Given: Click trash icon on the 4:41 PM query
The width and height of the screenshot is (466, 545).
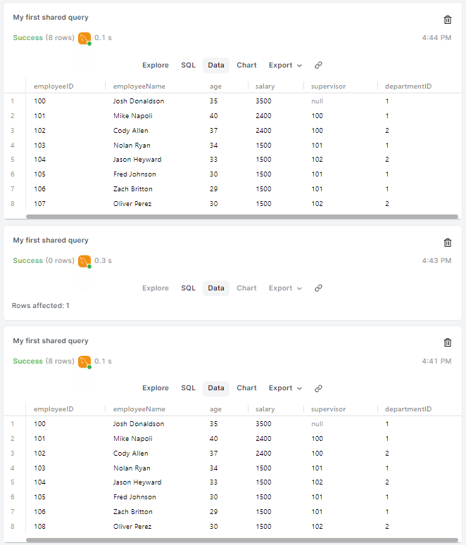Looking at the screenshot, I should click(x=448, y=342).
